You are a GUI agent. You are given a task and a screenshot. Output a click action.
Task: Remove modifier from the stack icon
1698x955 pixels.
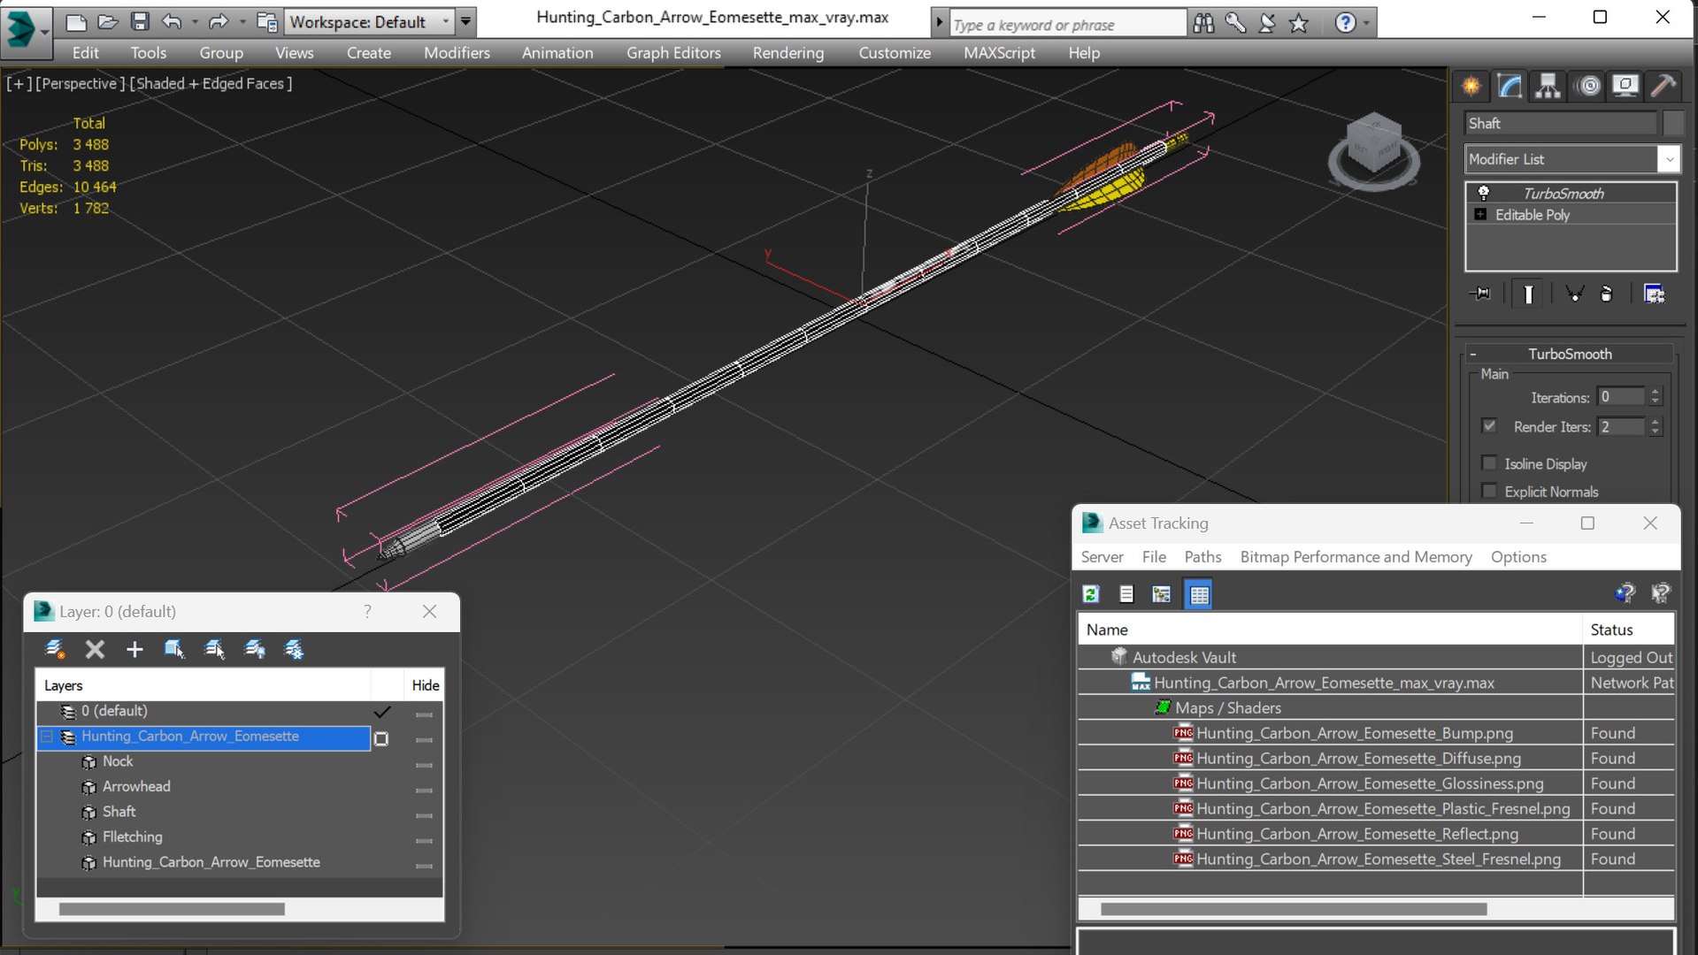[x=1607, y=294]
